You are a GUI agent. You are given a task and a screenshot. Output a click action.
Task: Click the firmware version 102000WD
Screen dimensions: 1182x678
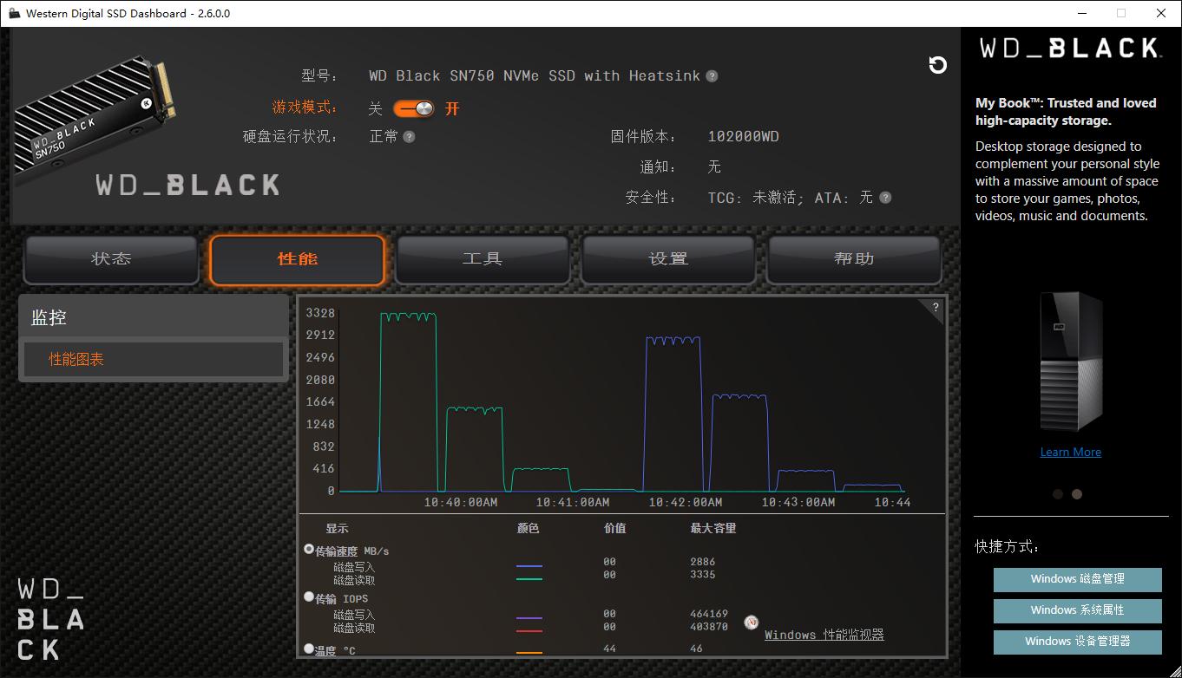(743, 137)
